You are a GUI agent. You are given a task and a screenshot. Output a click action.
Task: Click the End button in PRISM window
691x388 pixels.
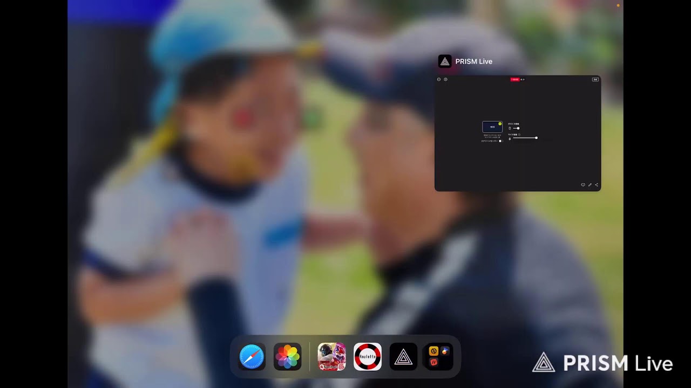(595, 79)
